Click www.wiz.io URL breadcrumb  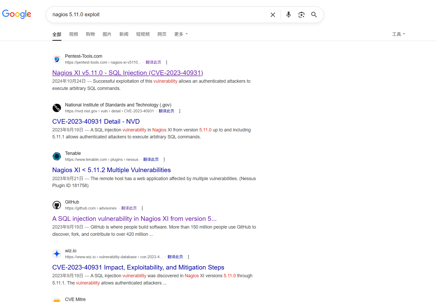click(114, 257)
